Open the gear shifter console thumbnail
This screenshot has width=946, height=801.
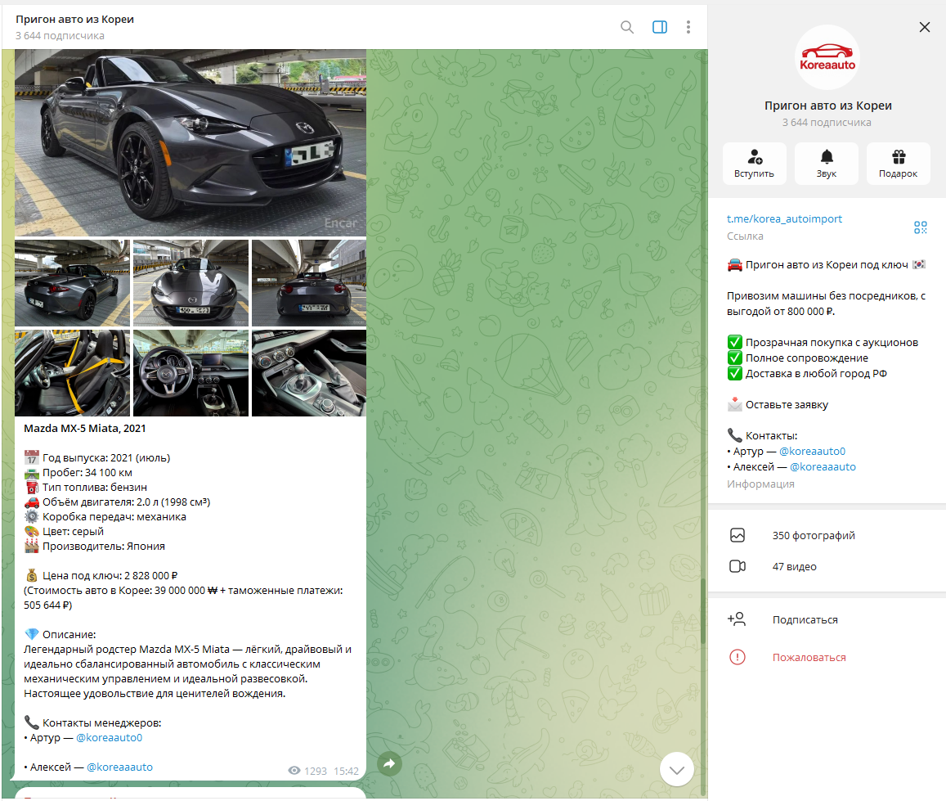[309, 373]
